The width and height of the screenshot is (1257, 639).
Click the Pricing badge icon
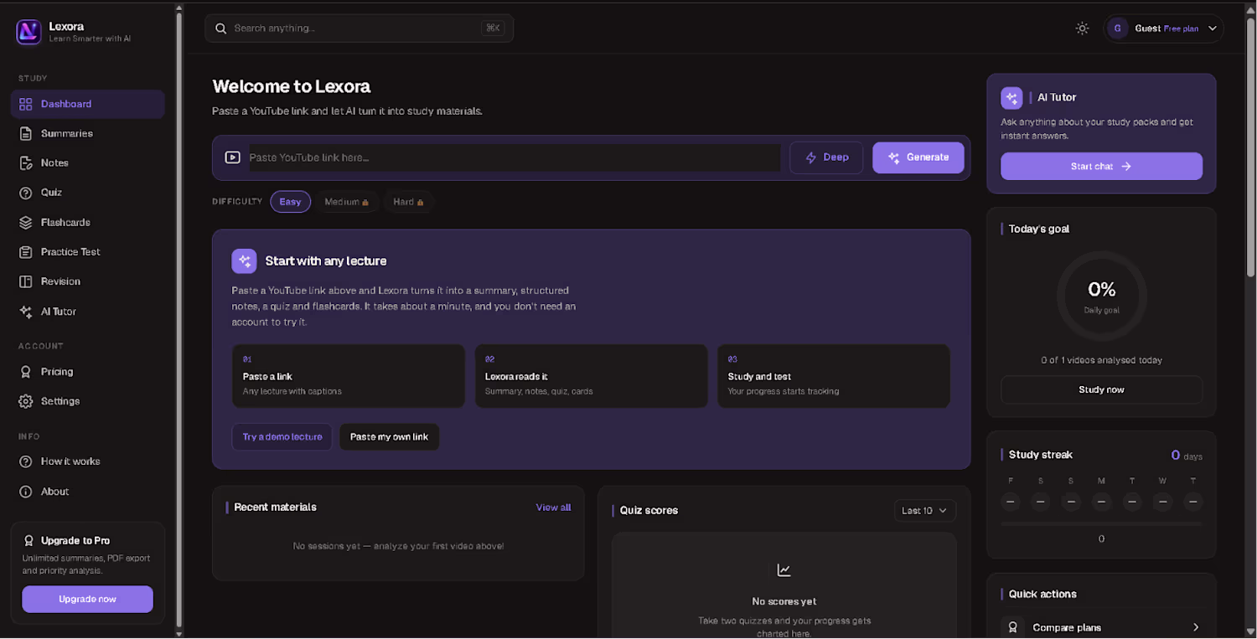pyautogui.click(x=25, y=372)
